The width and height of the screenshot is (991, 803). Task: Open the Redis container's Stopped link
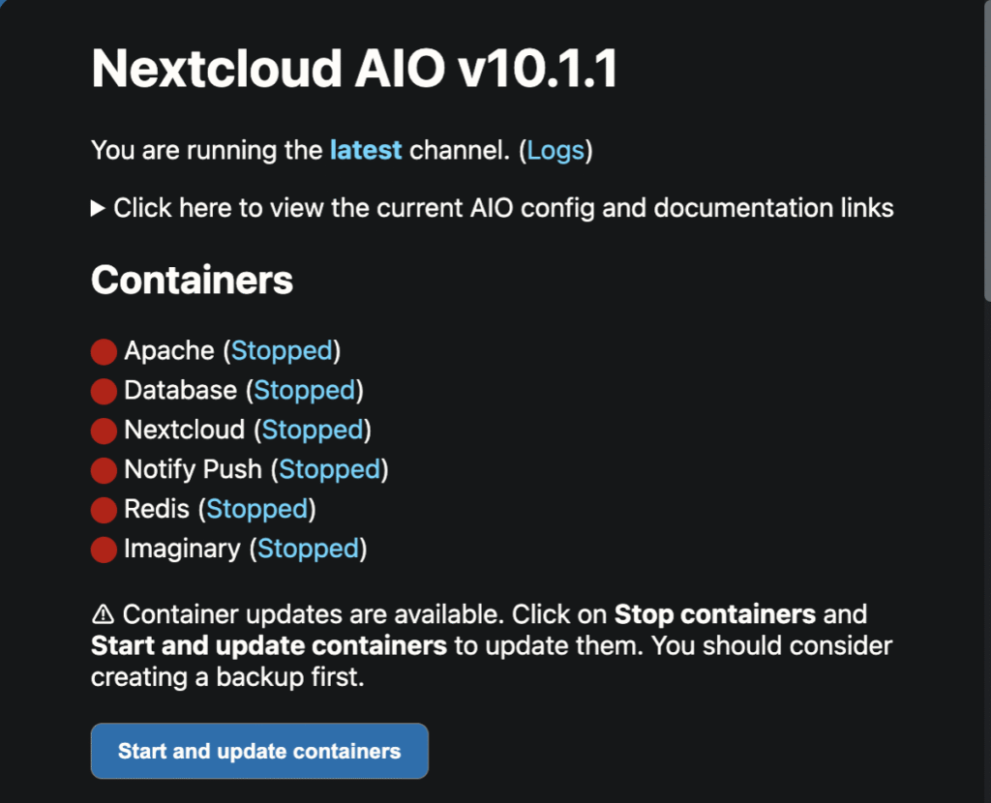[256, 510]
